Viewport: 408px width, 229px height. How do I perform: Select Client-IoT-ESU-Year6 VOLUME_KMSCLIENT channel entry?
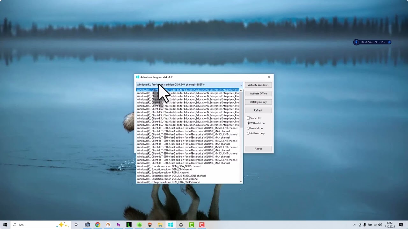pos(188,160)
